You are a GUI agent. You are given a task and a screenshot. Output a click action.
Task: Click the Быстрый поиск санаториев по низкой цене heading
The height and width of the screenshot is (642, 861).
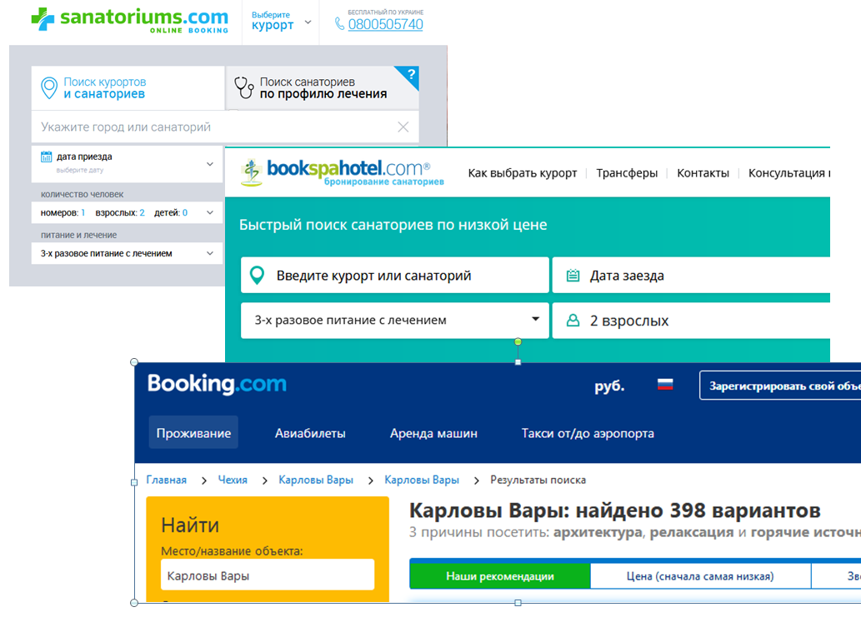(x=393, y=225)
